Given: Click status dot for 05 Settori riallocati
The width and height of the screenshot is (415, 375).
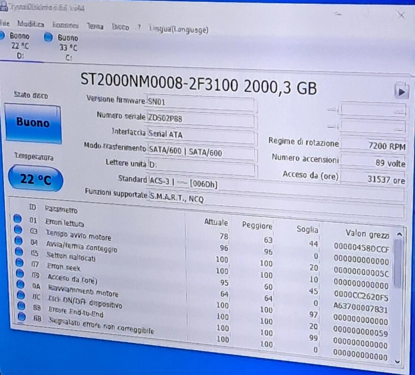Looking at the screenshot, I should click(x=19, y=251).
